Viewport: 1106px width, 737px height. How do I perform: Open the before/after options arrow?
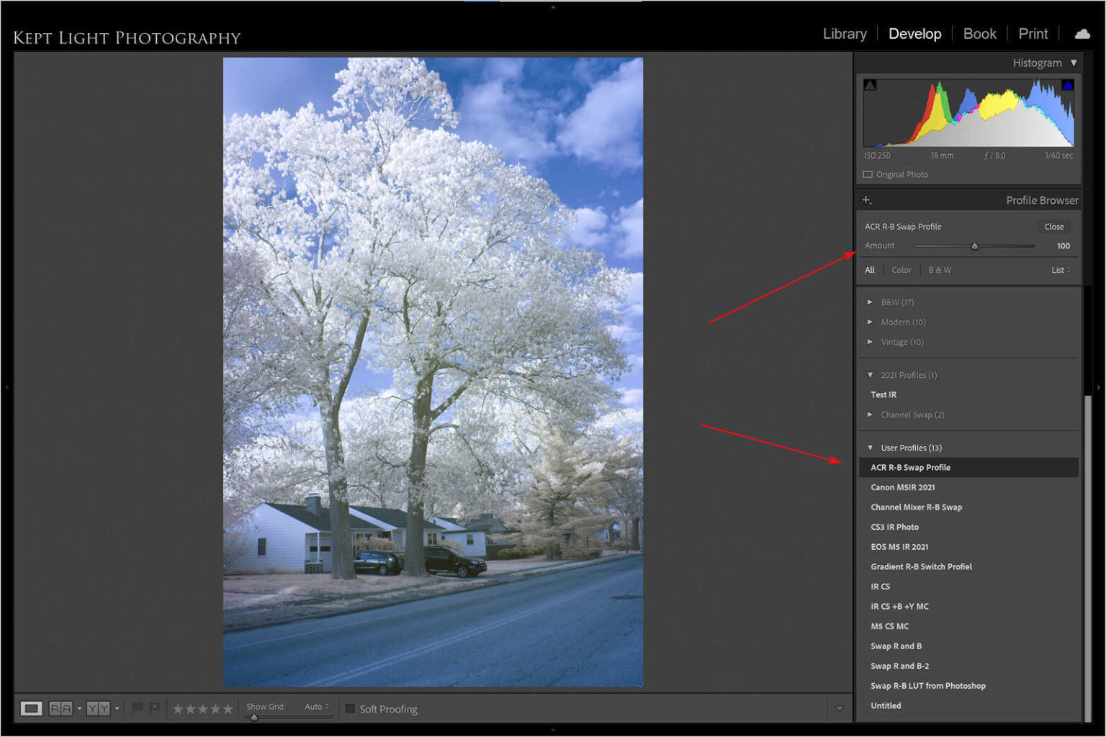coord(117,709)
